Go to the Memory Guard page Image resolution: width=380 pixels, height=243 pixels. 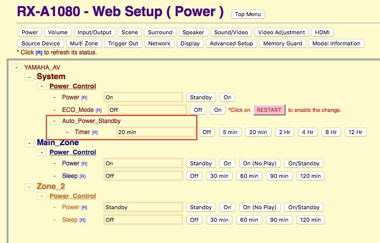(283, 43)
